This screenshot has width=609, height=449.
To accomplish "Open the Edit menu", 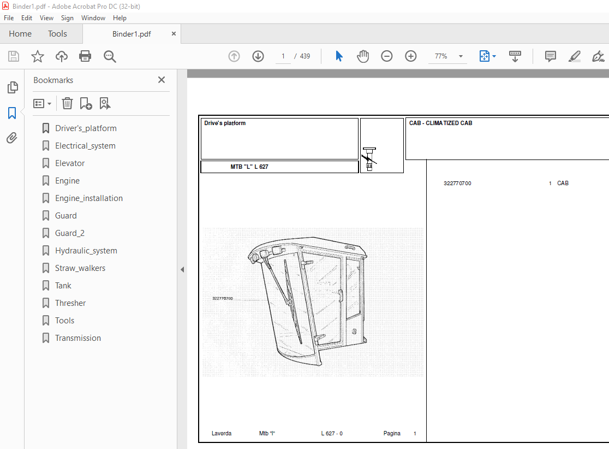I will [26, 18].
